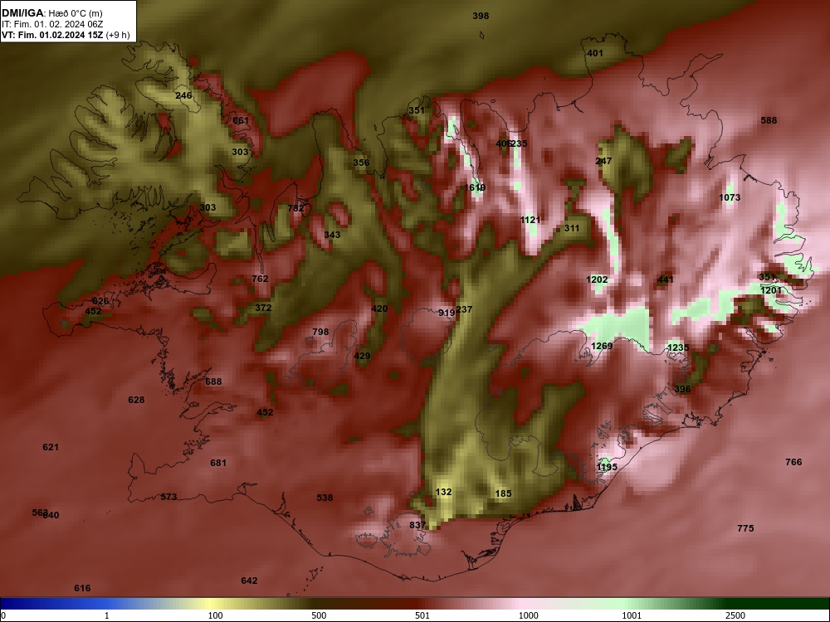Select the 343 value

click(x=332, y=235)
